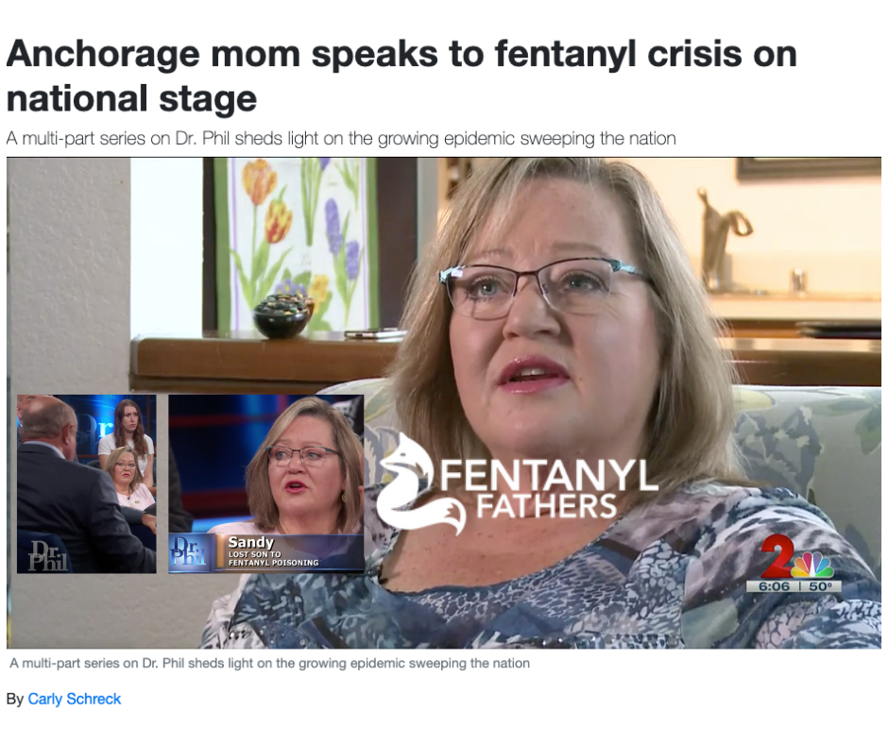The height and width of the screenshot is (744, 888).
Task: Click "Lost son to fentanyl poisoning" text
Action: (x=273, y=558)
